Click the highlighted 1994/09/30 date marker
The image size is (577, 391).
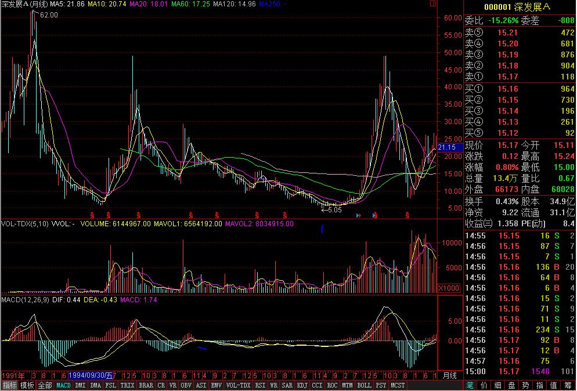click(x=91, y=375)
